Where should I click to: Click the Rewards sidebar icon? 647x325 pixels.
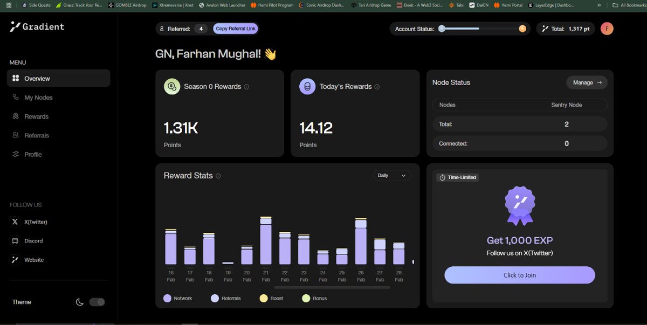(x=15, y=116)
